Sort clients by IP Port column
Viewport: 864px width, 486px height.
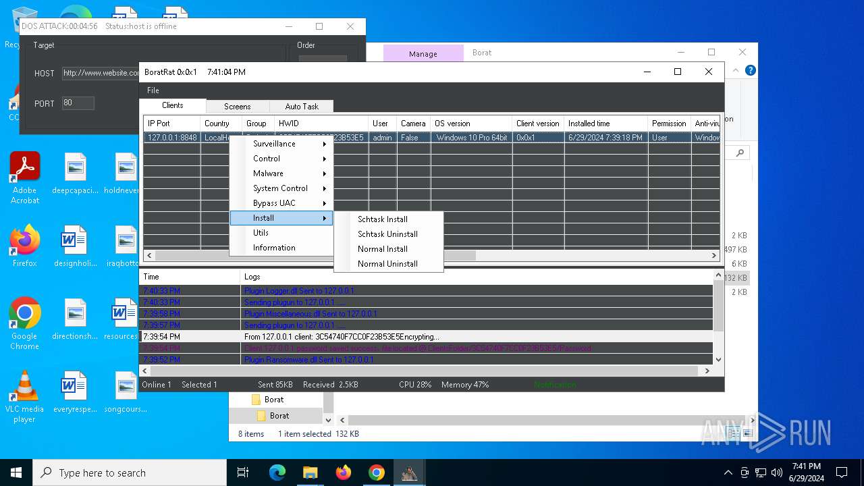172,124
